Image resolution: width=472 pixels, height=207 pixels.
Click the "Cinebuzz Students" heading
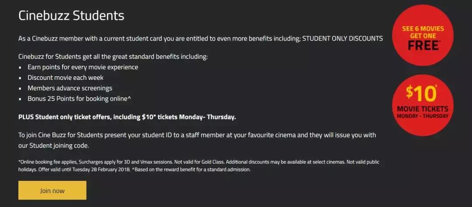pyautogui.click(x=71, y=16)
